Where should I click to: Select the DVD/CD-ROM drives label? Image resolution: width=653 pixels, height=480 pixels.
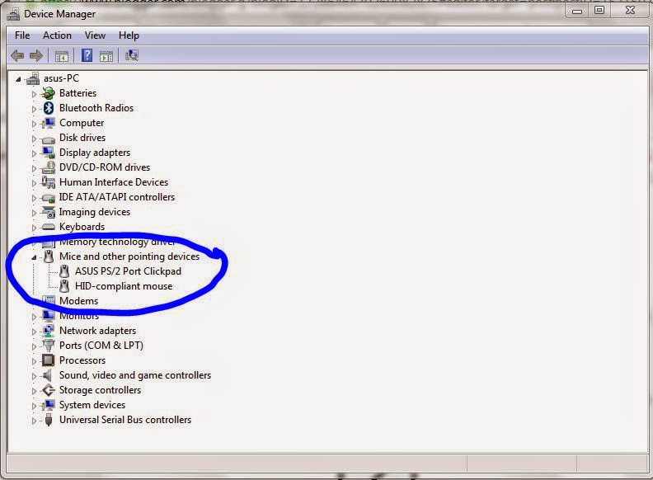105,167
